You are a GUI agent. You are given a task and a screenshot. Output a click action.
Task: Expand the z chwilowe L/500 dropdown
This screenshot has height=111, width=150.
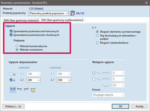coord(64,80)
